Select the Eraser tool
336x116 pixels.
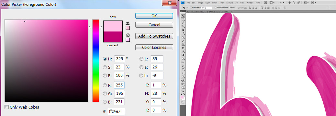(x=183, y=51)
